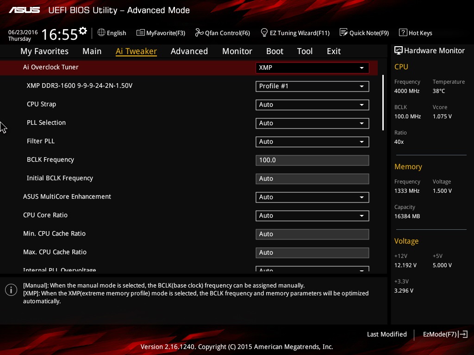Open the Filter PLL dropdown
Viewport: 474px width, 355px height.
click(x=312, y=142)
